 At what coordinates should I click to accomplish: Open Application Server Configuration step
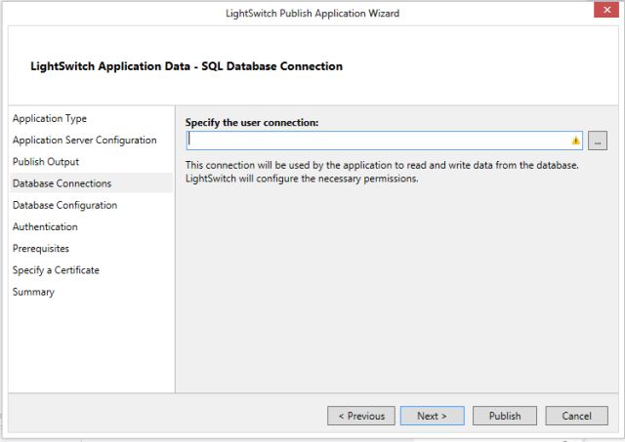pos(84,140)
